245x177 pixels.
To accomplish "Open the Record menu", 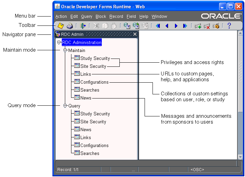I will (116, 17).
